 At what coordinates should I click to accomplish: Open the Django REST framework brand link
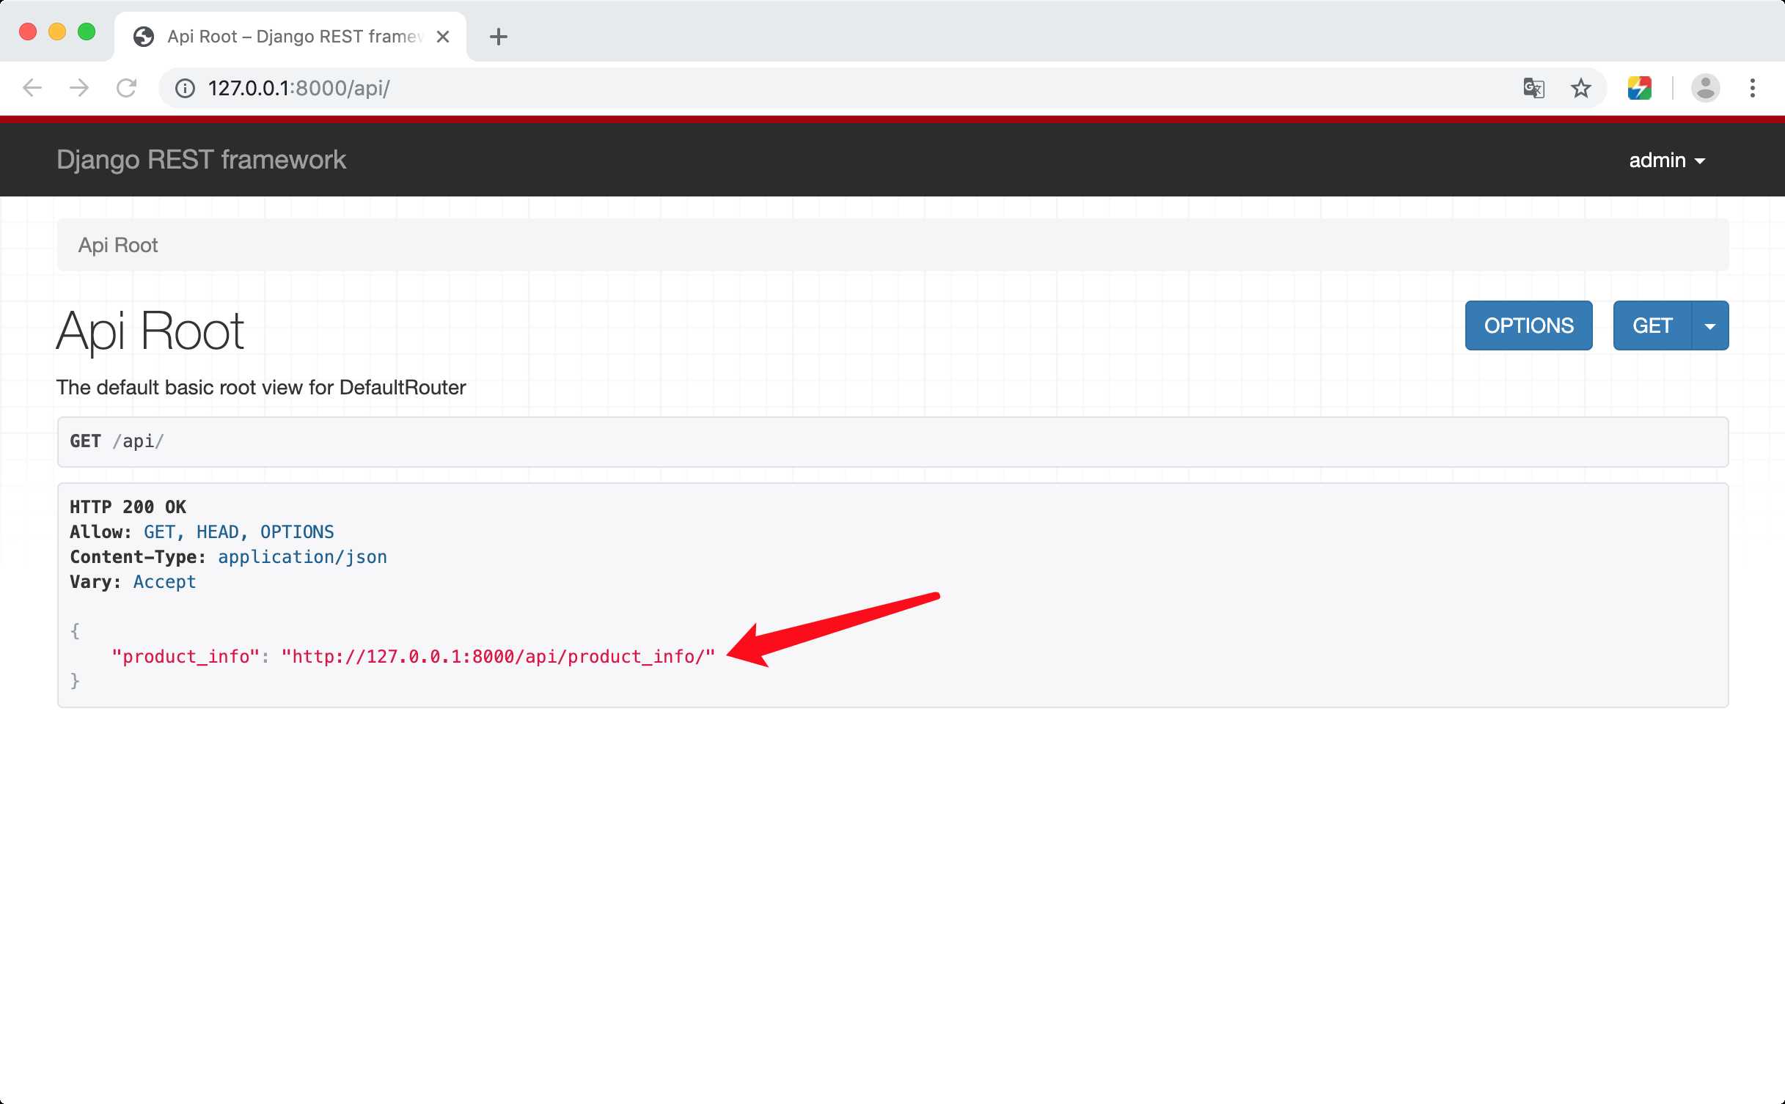(201, 160)
